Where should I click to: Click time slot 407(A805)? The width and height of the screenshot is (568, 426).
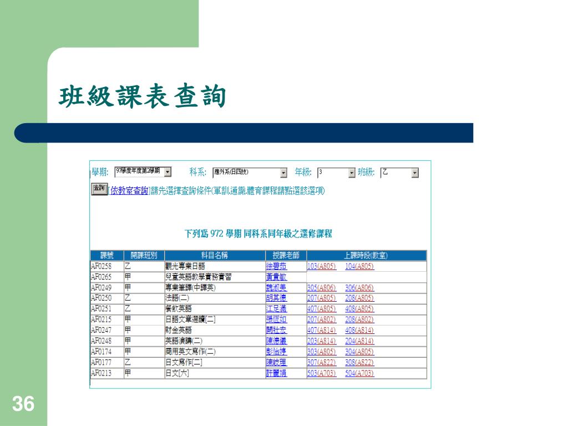(x=322, y=308)
